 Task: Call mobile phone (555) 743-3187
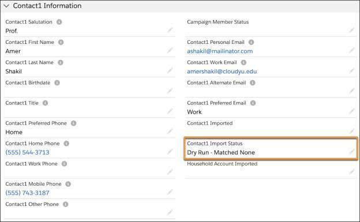click(27, 193)
